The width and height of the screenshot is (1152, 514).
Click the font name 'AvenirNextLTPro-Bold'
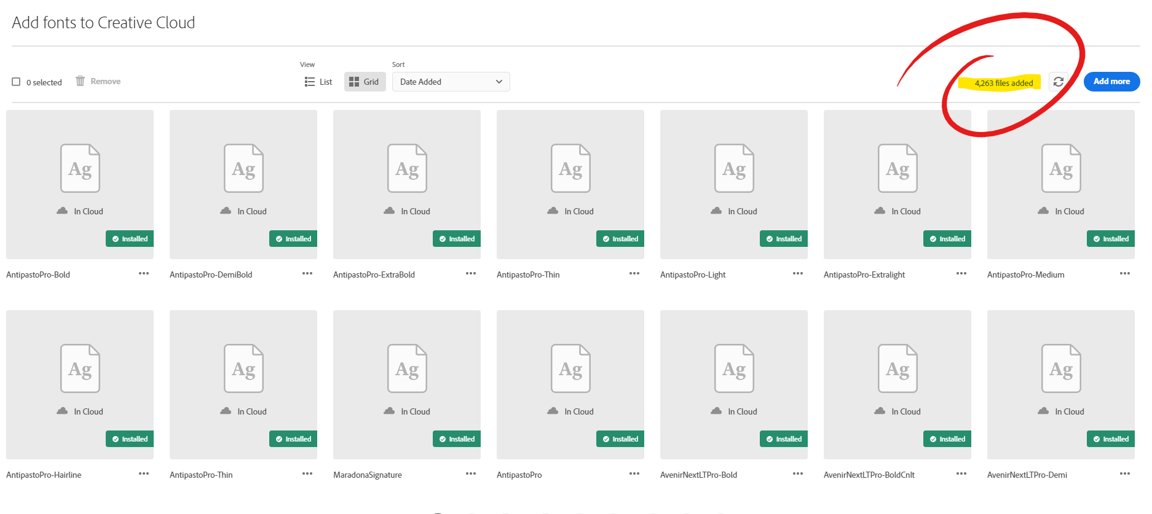coord(699,475)
